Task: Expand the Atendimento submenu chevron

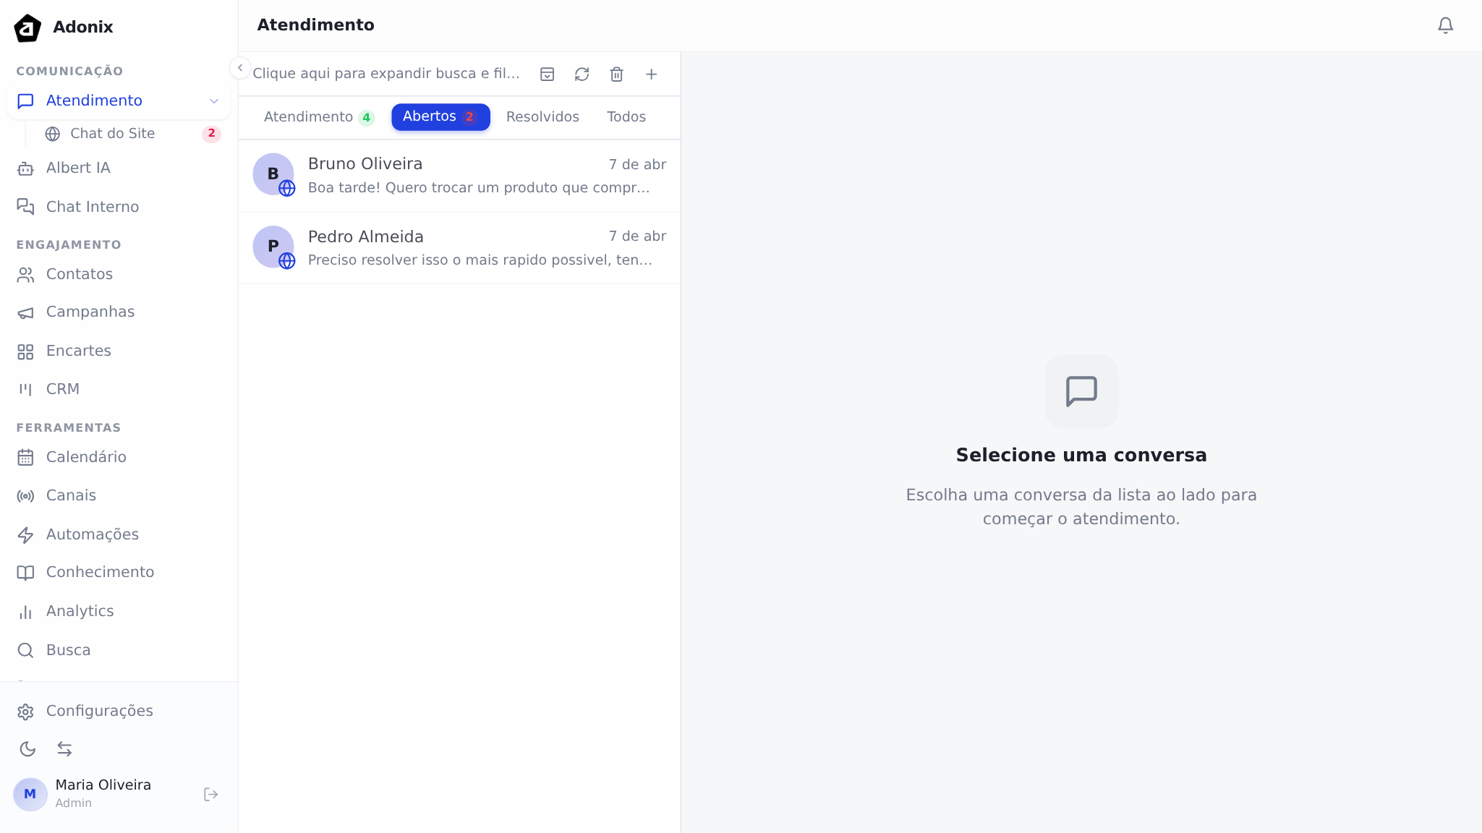Action: pos(214,101)
